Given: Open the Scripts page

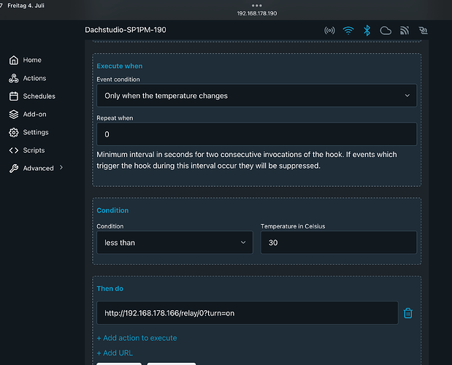Looking at the screenshot, I should [x=34, y=150].
